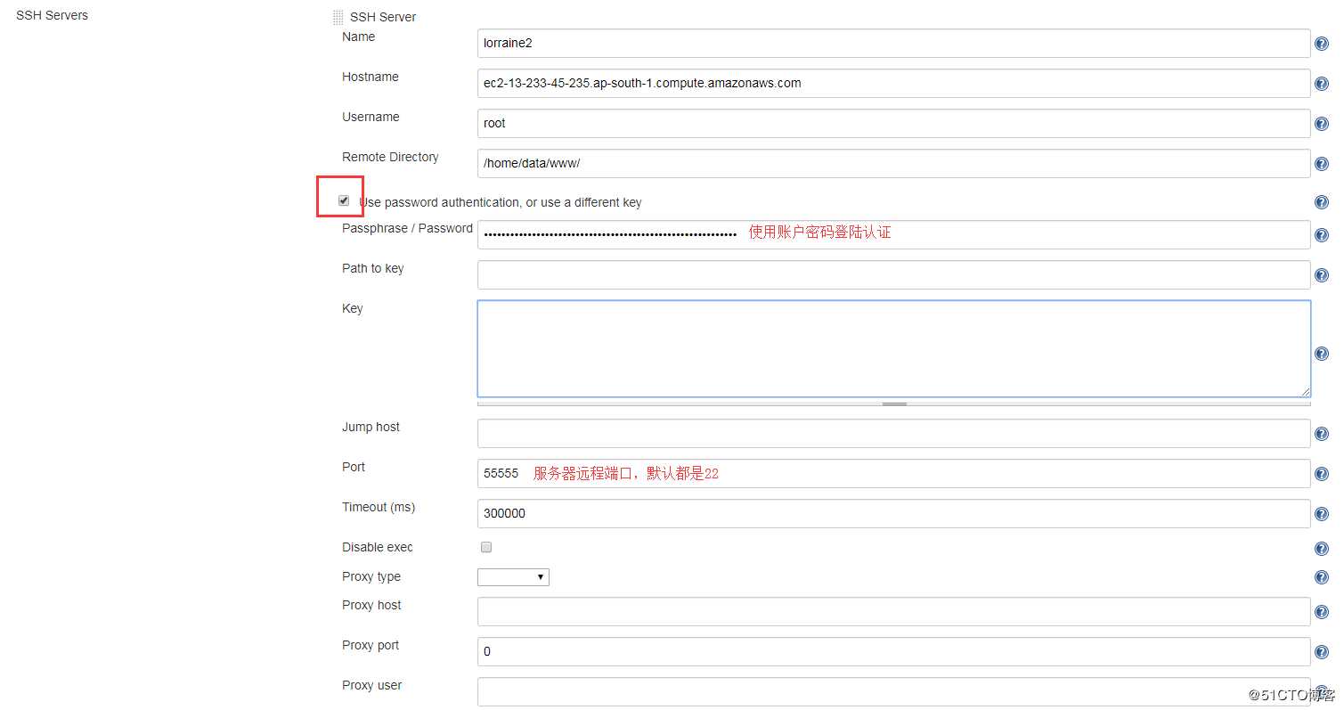Select the Hostname input with amazonaws address

click(x=893, y=83)
